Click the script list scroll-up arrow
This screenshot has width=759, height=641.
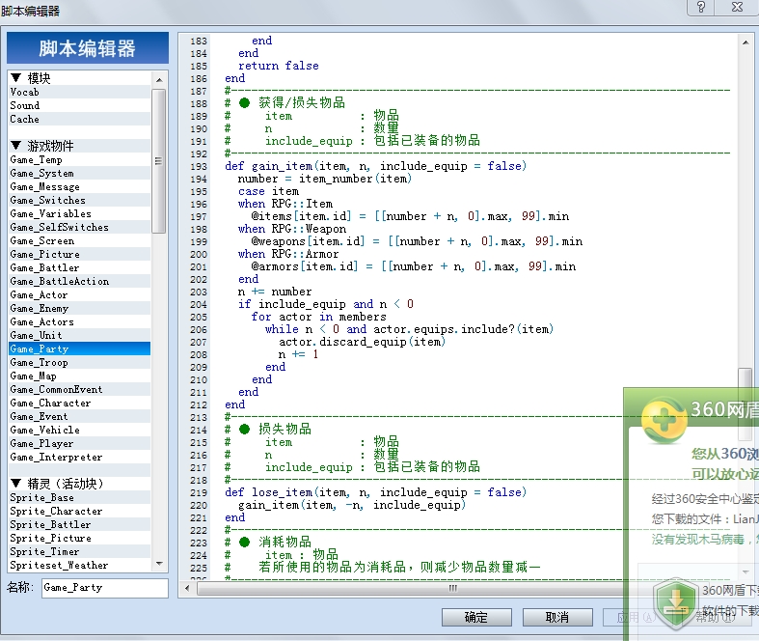(159, 79)
